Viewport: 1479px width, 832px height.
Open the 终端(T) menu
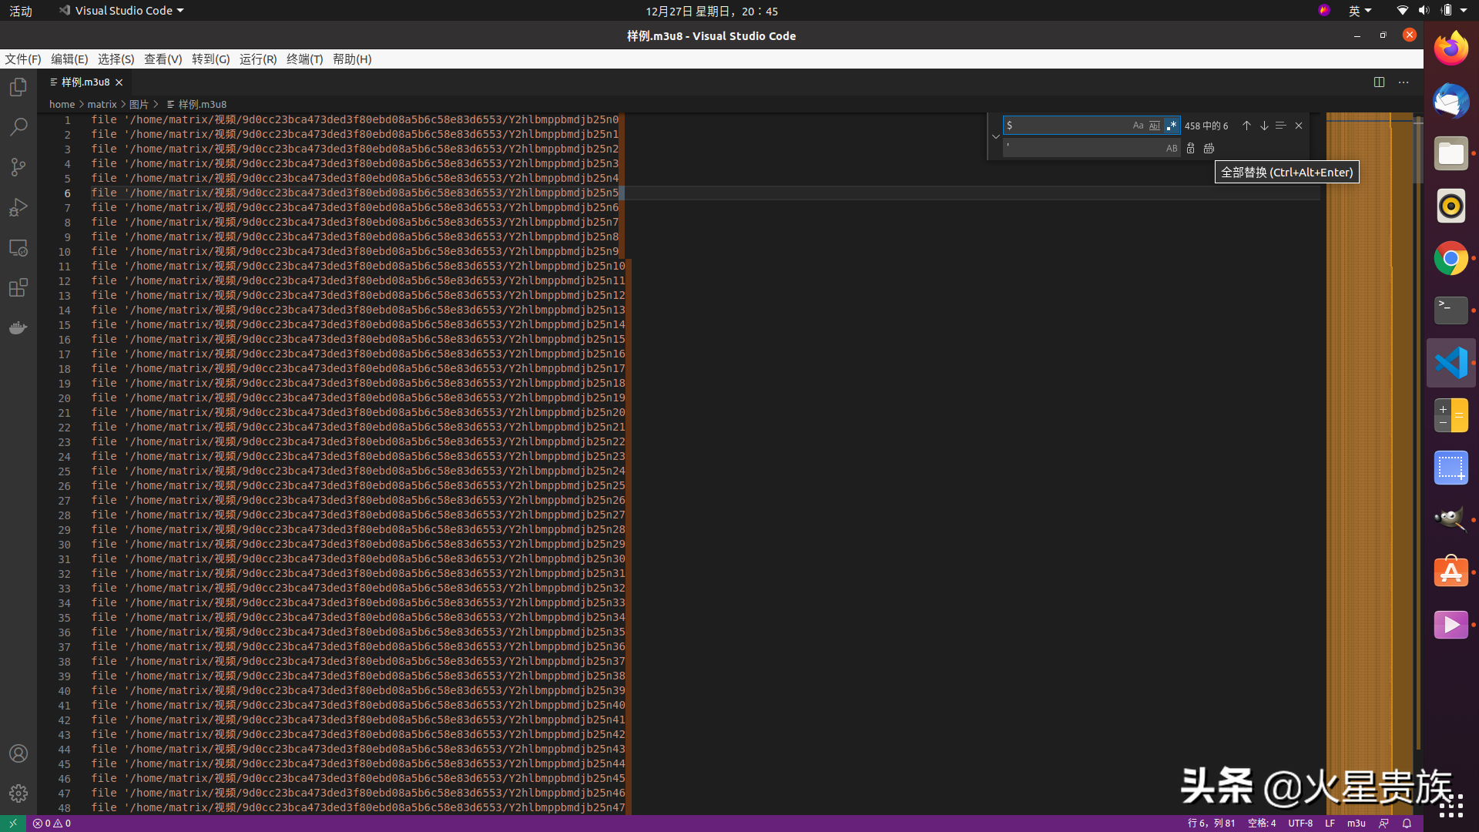[305, 59]
